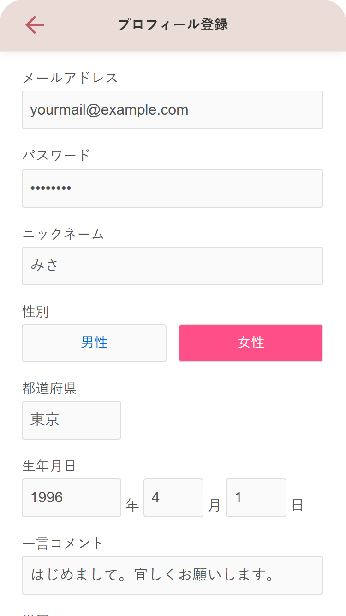Open the birth month selector showing 4
The height and width of the screenshot is (616, 346).
[x=173, y=498]
